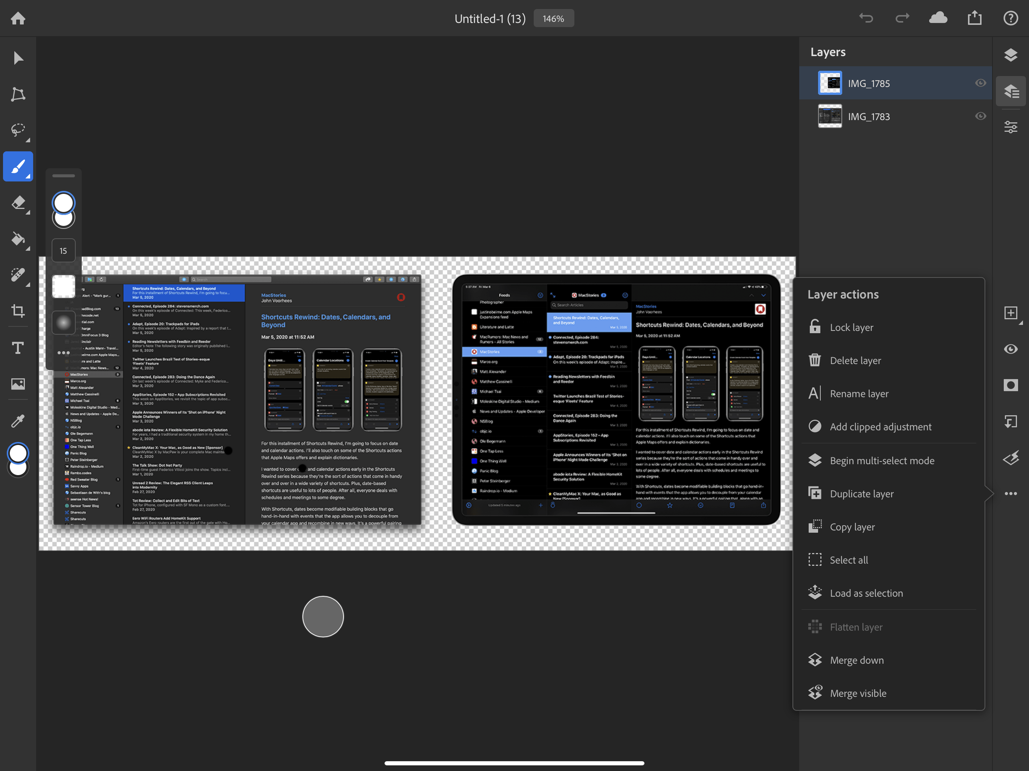Open filters and adjustments icon
1029x771 pixels.
[x=1011, y=458]
